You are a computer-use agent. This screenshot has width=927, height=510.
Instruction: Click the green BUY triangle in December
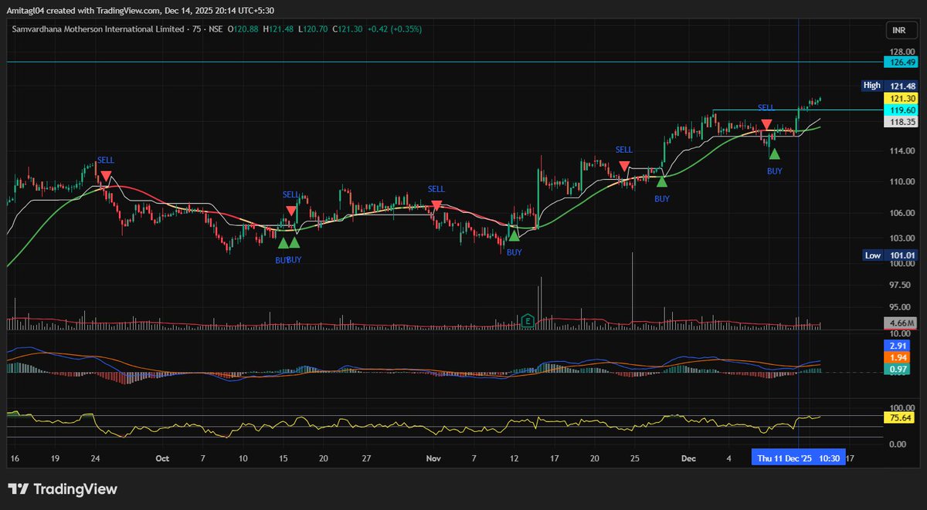(774, 154)
